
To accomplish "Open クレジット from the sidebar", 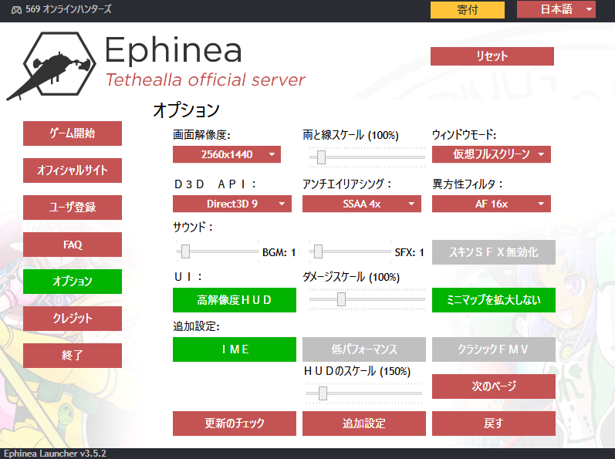I will [x=73, y=319].
